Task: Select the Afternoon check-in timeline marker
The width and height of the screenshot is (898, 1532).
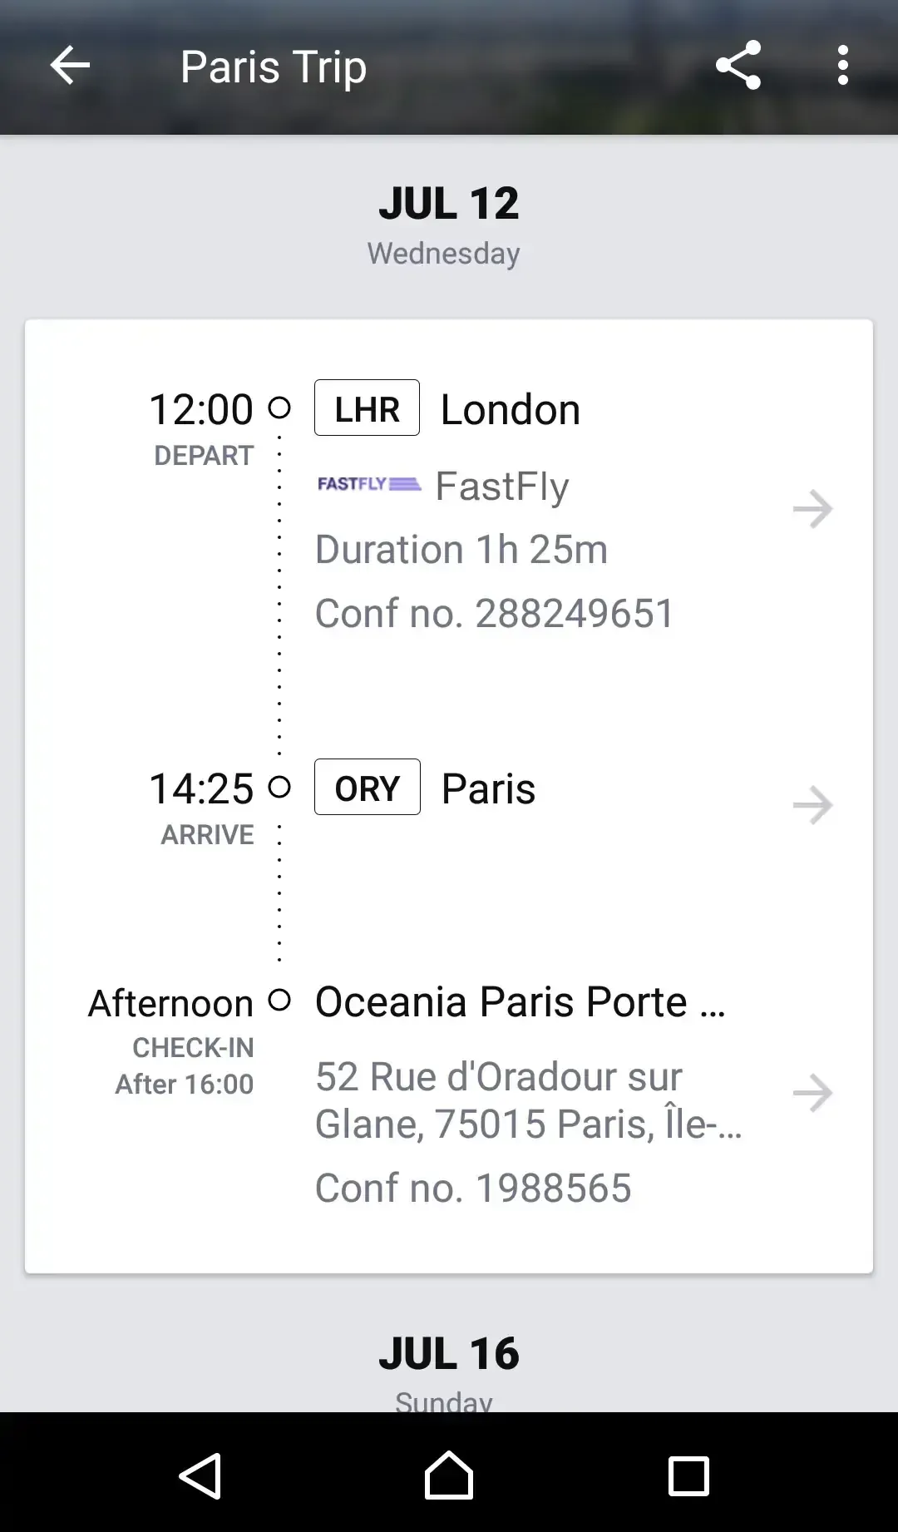Action: (x=279, y=1000)
